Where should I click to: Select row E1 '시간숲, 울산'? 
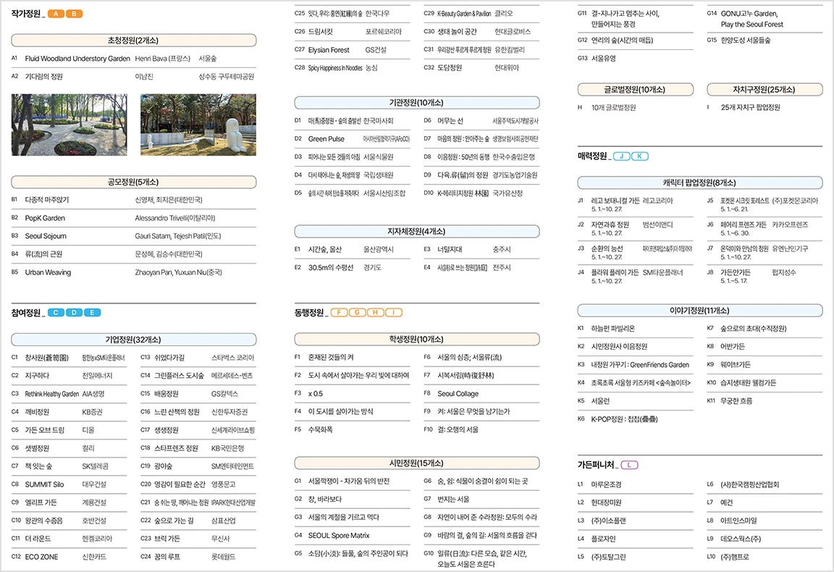pos(352,250)
